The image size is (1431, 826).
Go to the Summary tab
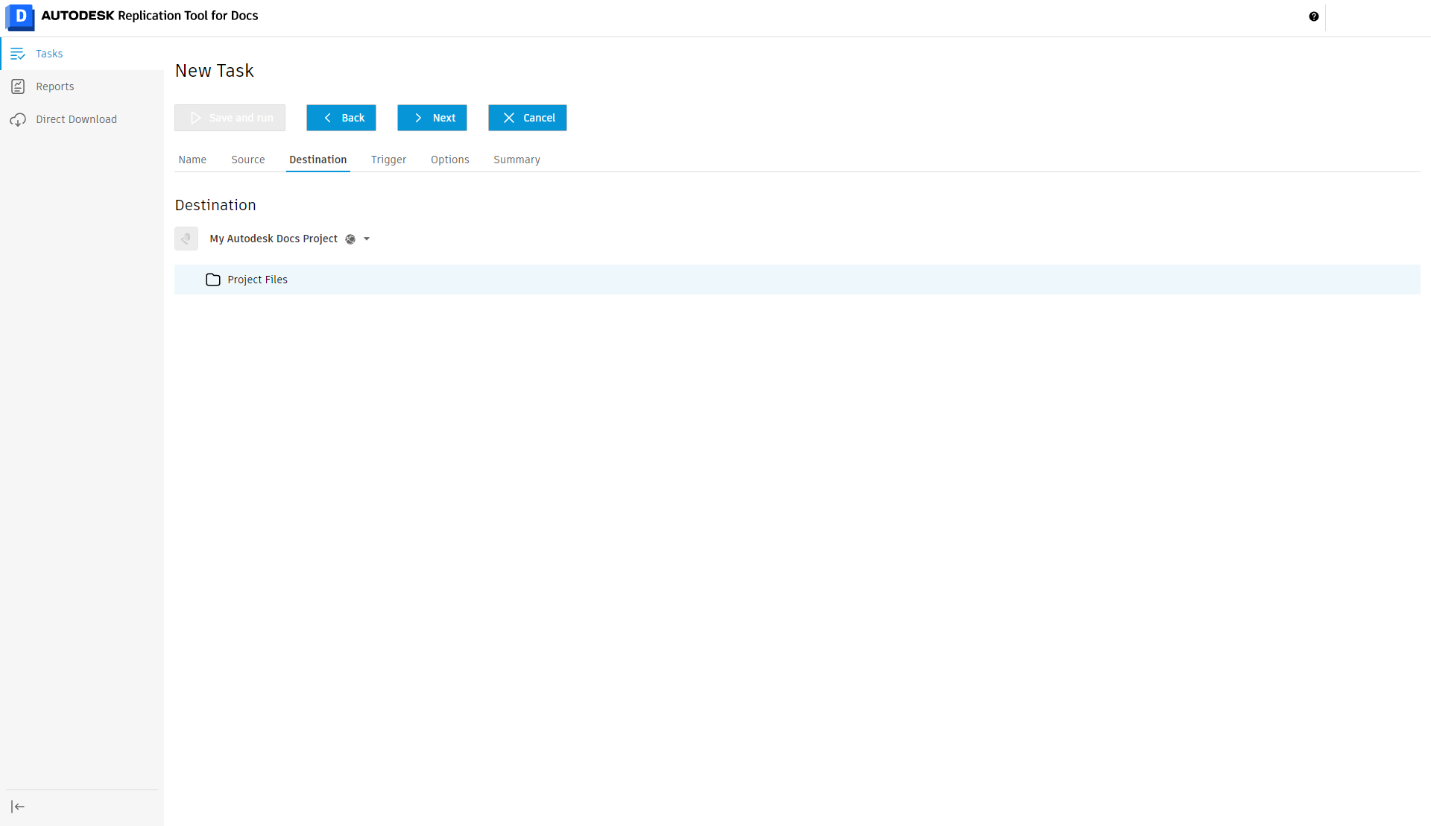[517, 160]
